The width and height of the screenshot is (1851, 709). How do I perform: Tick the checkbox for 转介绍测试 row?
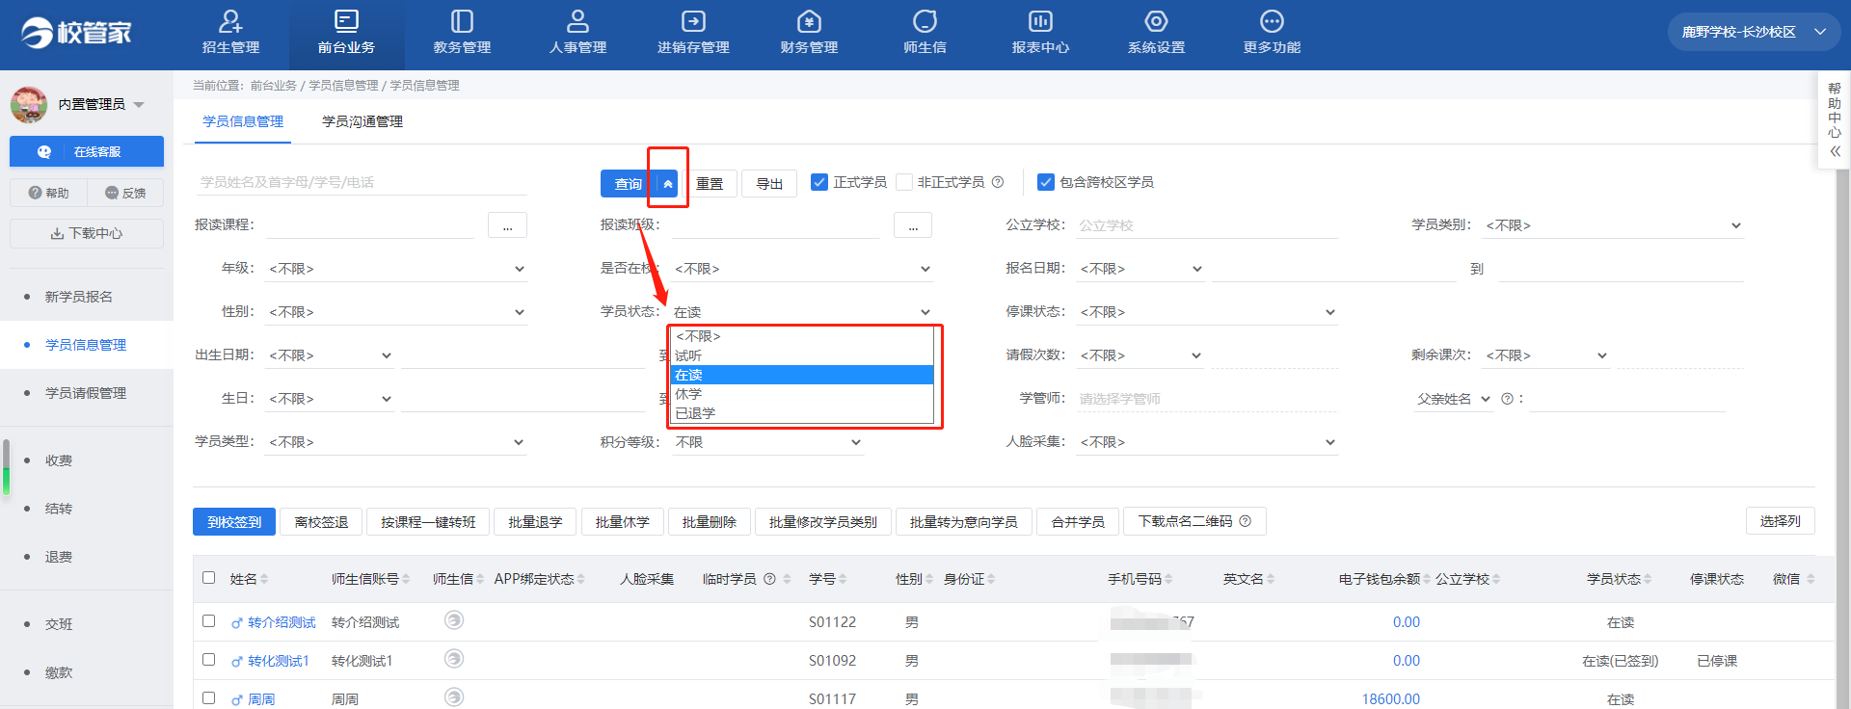208,621
